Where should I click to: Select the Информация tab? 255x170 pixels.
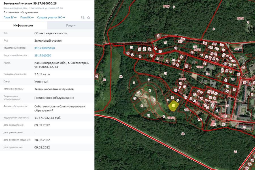pyautogui.click(x=23, y=25)
